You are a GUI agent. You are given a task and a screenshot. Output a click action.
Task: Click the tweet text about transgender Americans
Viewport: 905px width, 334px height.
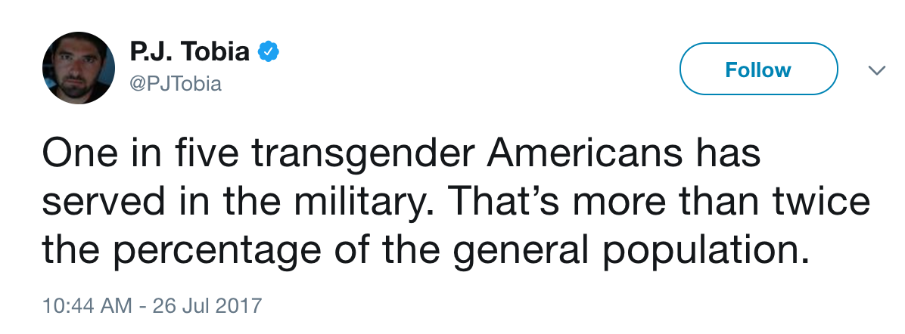tap(454, 202)
